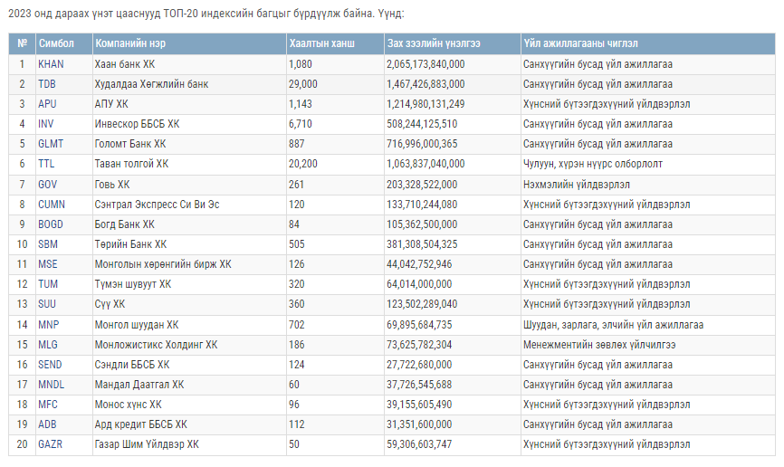Open the TUM symbol link
Image resolution: width=784 pixels, height=467 pixels.
point(48,284)
